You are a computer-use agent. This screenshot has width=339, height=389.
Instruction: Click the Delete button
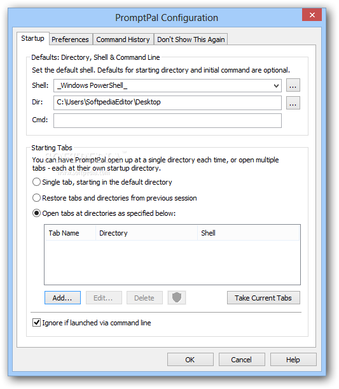tap(144, 298)
